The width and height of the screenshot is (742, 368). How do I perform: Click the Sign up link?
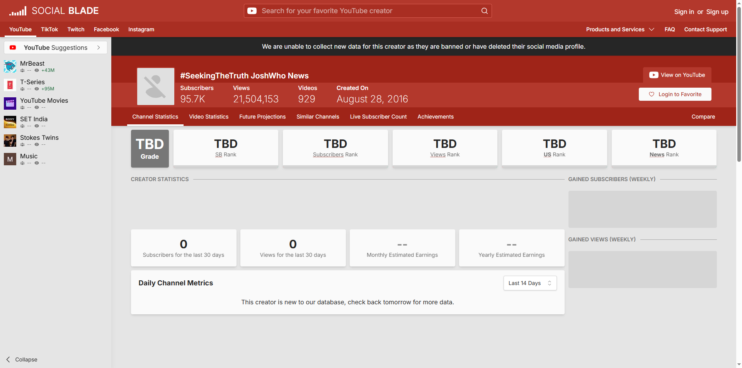pyautogui.click(x=717, y=12)
